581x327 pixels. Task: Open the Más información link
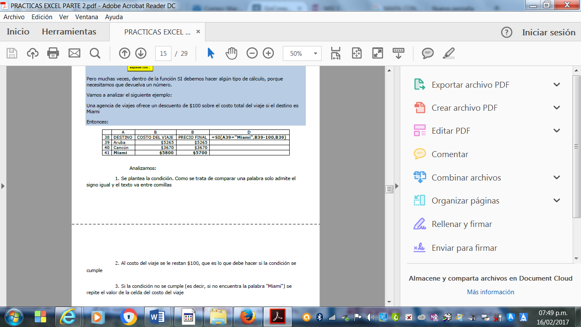(x=490, y=292)
